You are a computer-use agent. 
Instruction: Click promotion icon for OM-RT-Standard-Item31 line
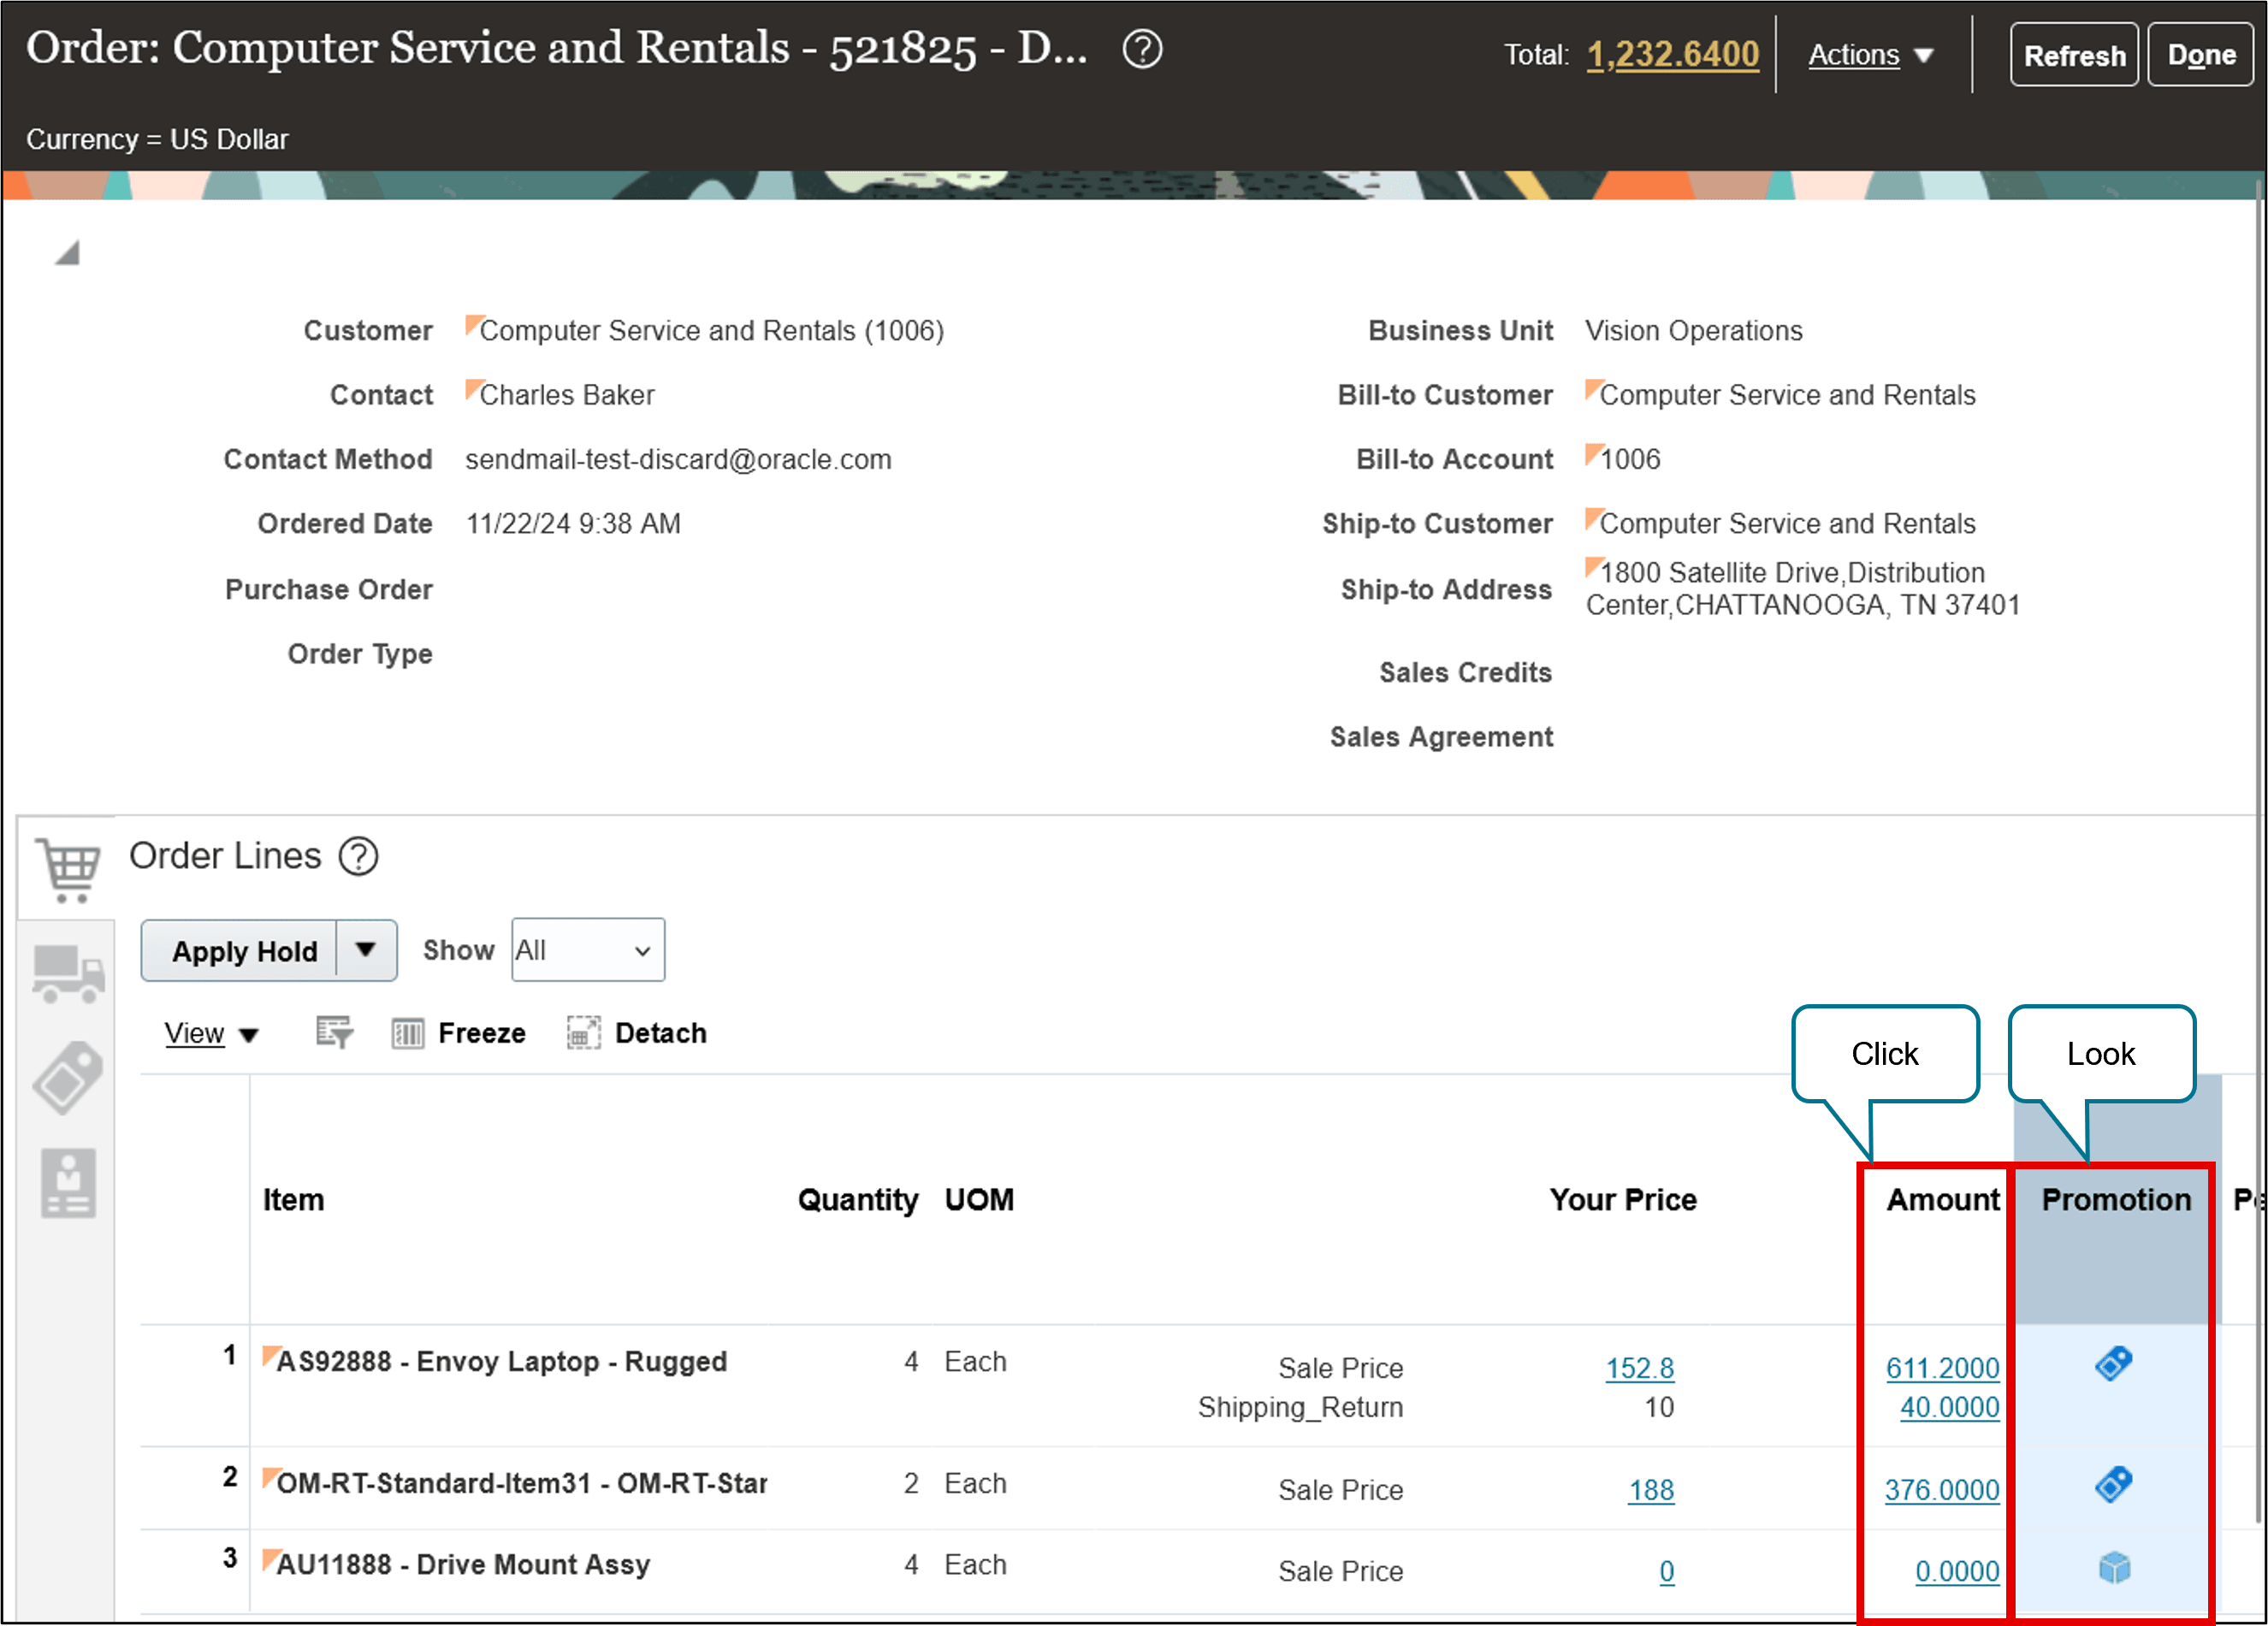click(2113, 1485)
